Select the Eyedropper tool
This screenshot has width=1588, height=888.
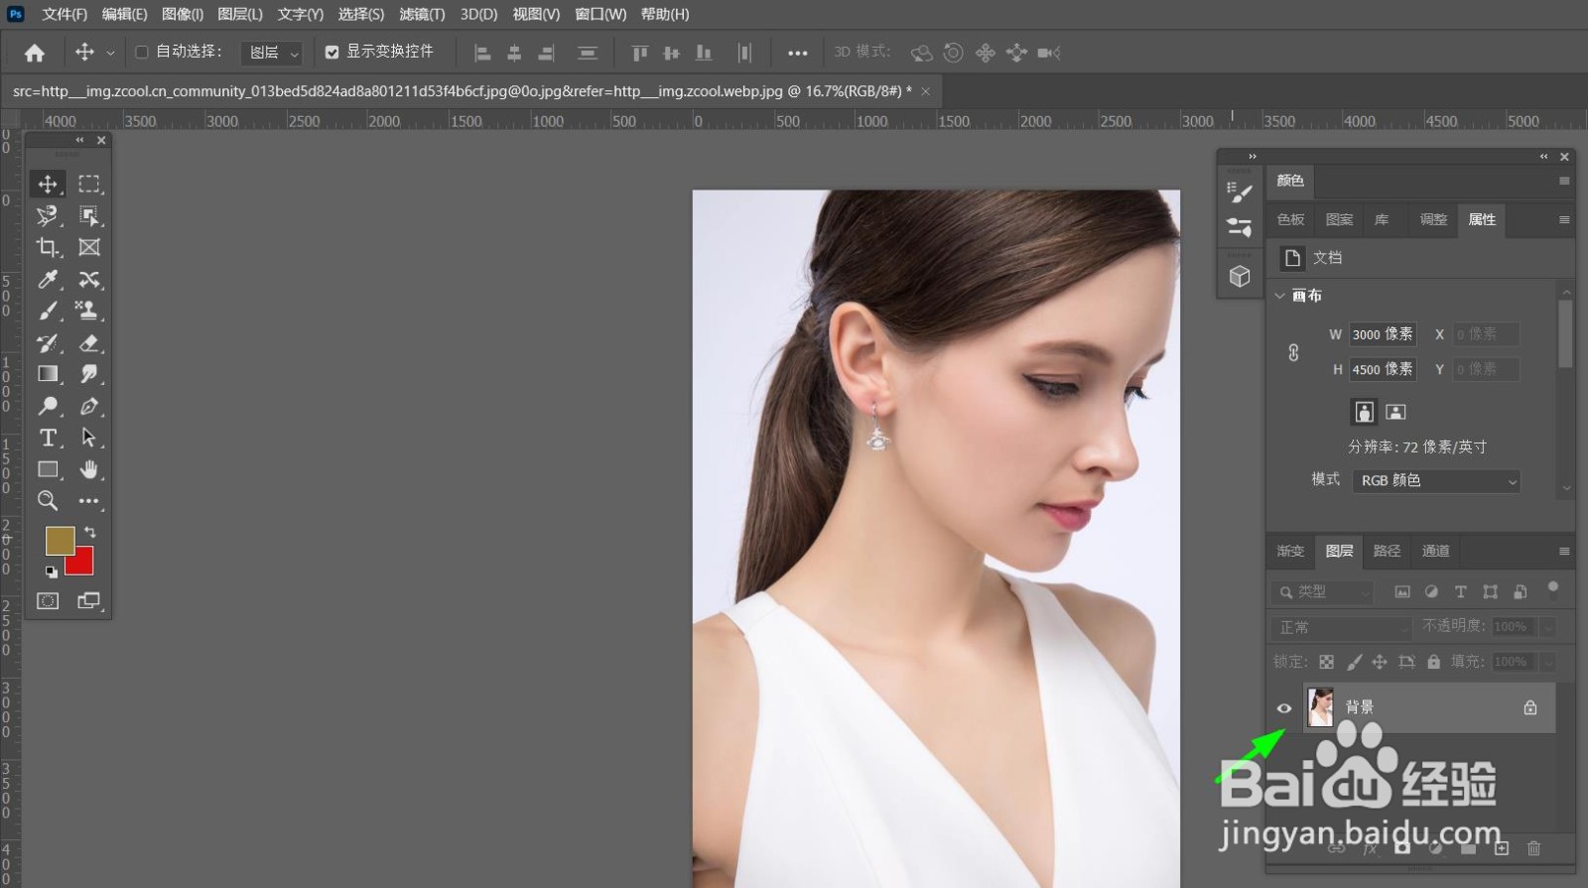[x=47, y=279]
